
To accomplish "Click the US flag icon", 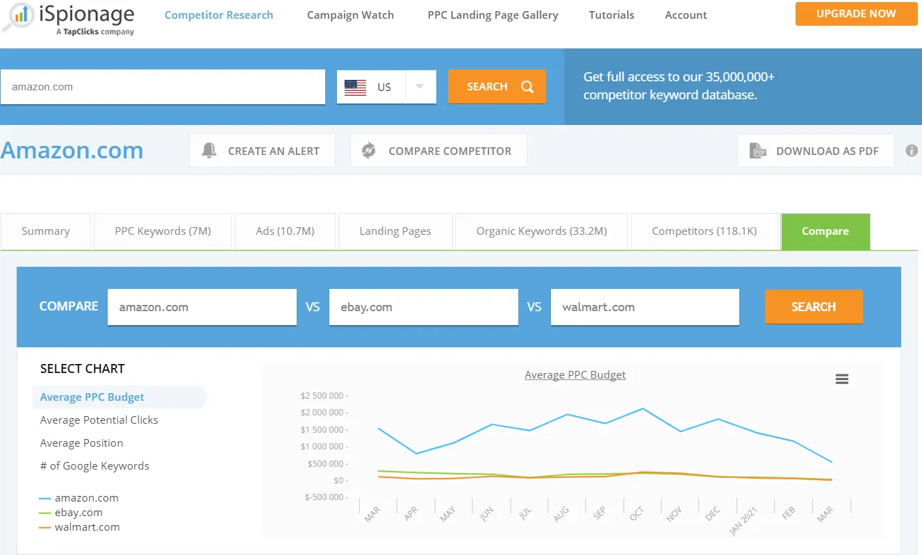I will (355, 88).
